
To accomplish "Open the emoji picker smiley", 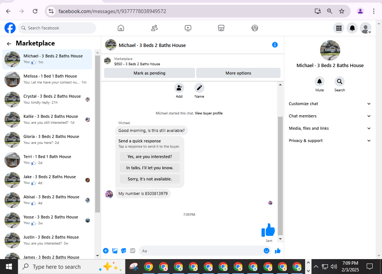I will pos(266,251).
